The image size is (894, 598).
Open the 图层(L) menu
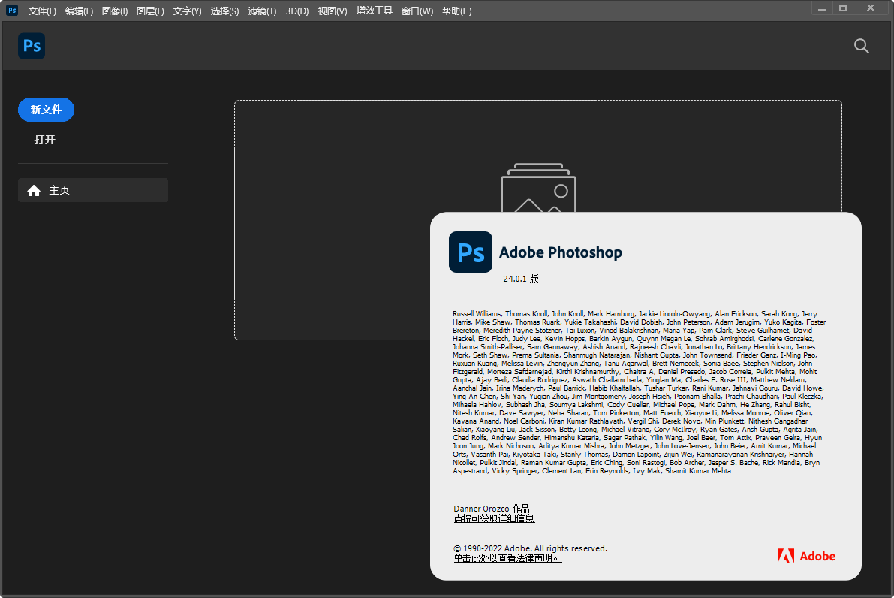pyautogui.click(x=150, y=11)
